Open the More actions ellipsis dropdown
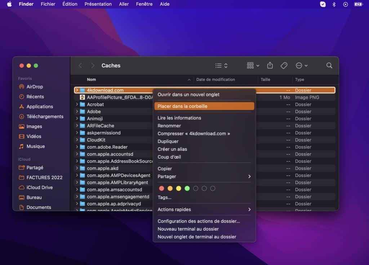This screenshot has width=369, height=265. (x=302, y=66)
